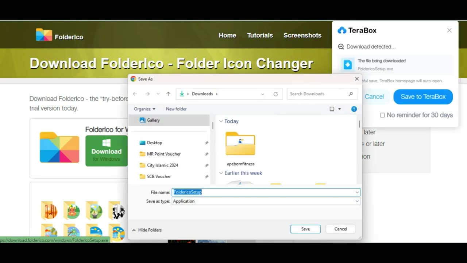Click the pin icon next to MR Point Voucher
Viewport: 467px width, 263px height.
[207, 154]
